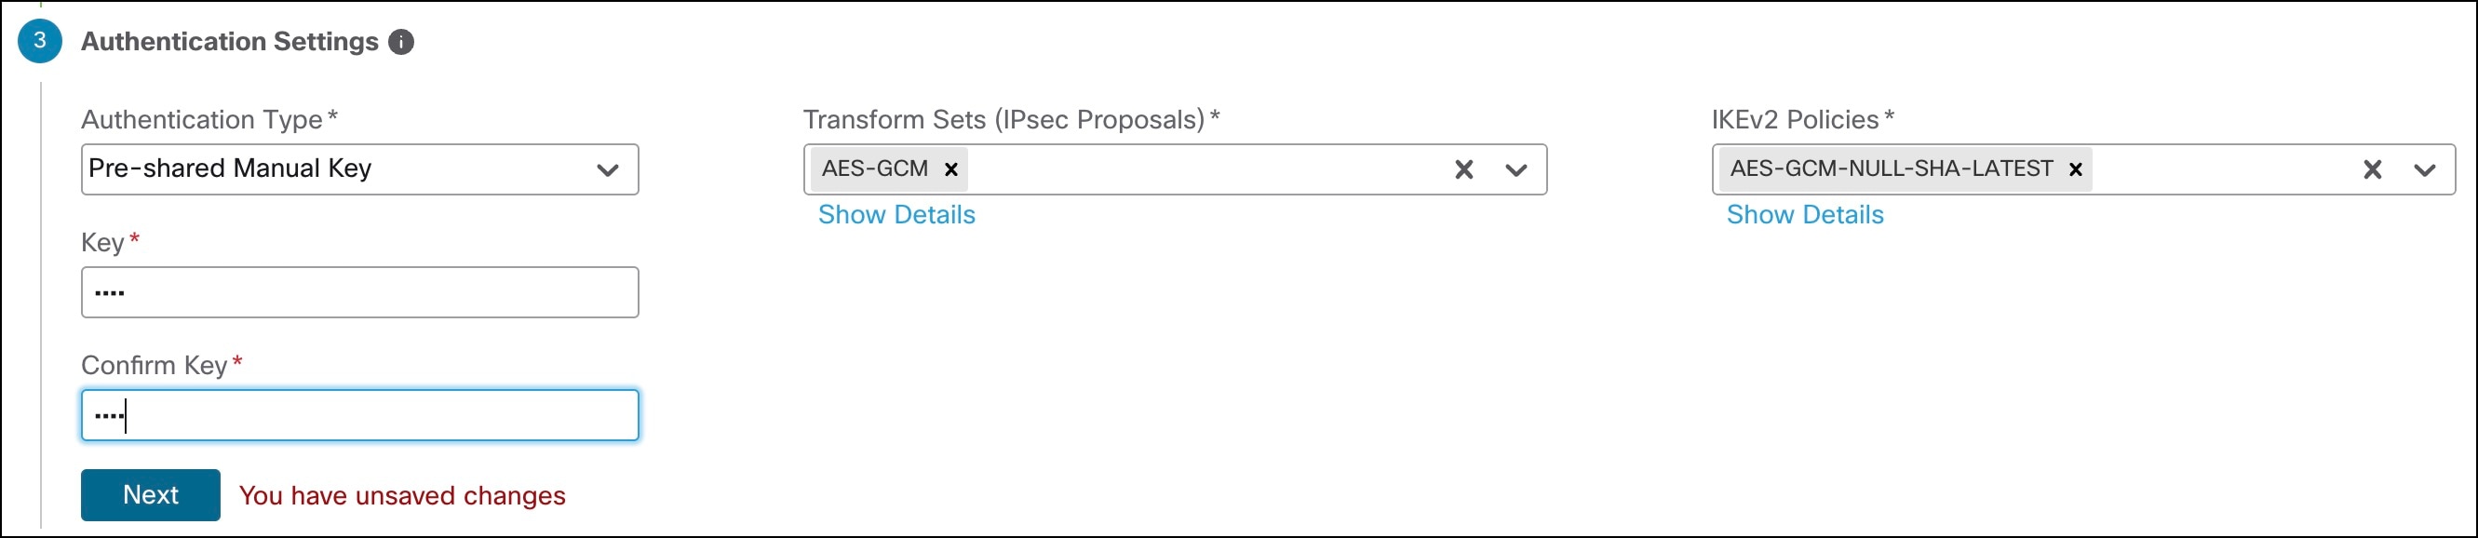Remove the AES-GCM-NULL-SHA-LATEST policy chip

pos(2078,169)
